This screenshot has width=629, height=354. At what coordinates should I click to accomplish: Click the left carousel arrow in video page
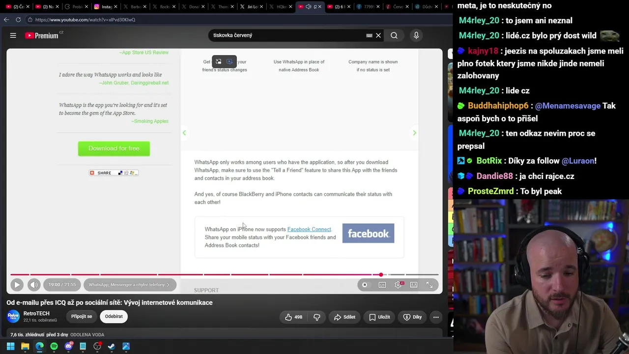[x=184, y=133]
